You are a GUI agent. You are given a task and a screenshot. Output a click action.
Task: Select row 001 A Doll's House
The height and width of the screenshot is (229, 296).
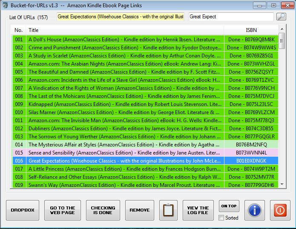click(145, 40)
